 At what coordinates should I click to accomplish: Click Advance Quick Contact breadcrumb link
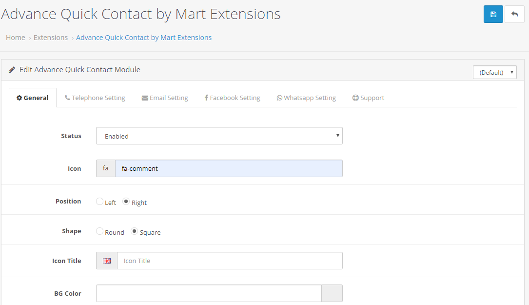click(144, 38)
